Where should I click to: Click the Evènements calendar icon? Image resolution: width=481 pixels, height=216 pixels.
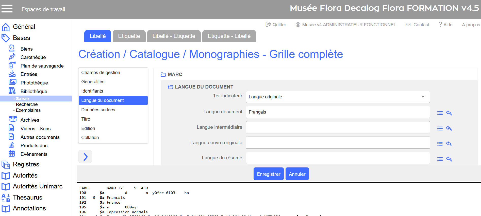click(12, 154)
